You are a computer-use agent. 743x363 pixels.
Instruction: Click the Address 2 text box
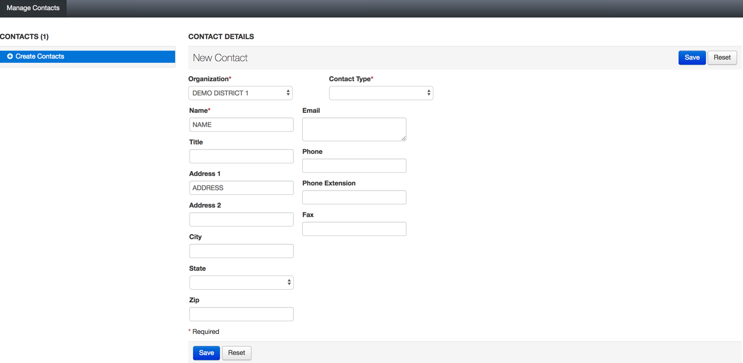pyautogui.click(x=241, y=220)
